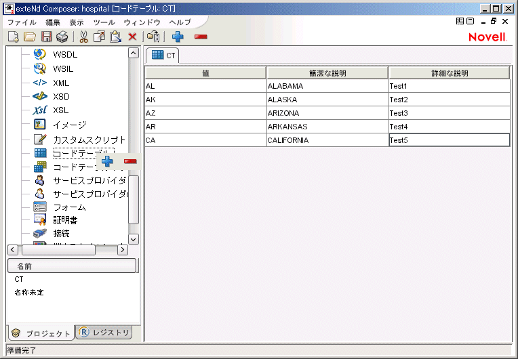Click the red minus icon in main toolbar
Image resolution: width=518 pixels, height=359 pixels.
point(201,37)
